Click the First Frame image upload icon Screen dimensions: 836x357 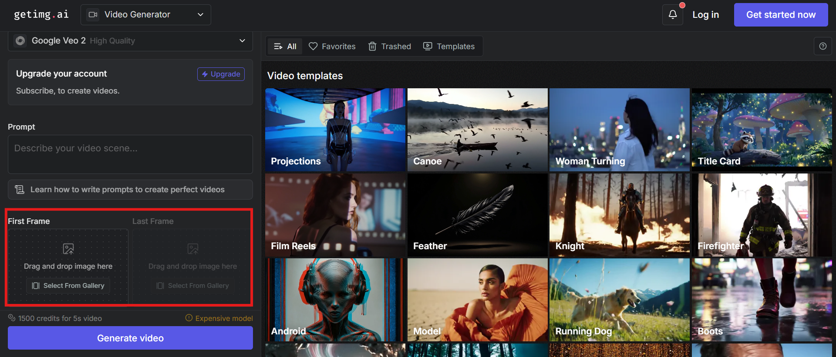point(68,249)
